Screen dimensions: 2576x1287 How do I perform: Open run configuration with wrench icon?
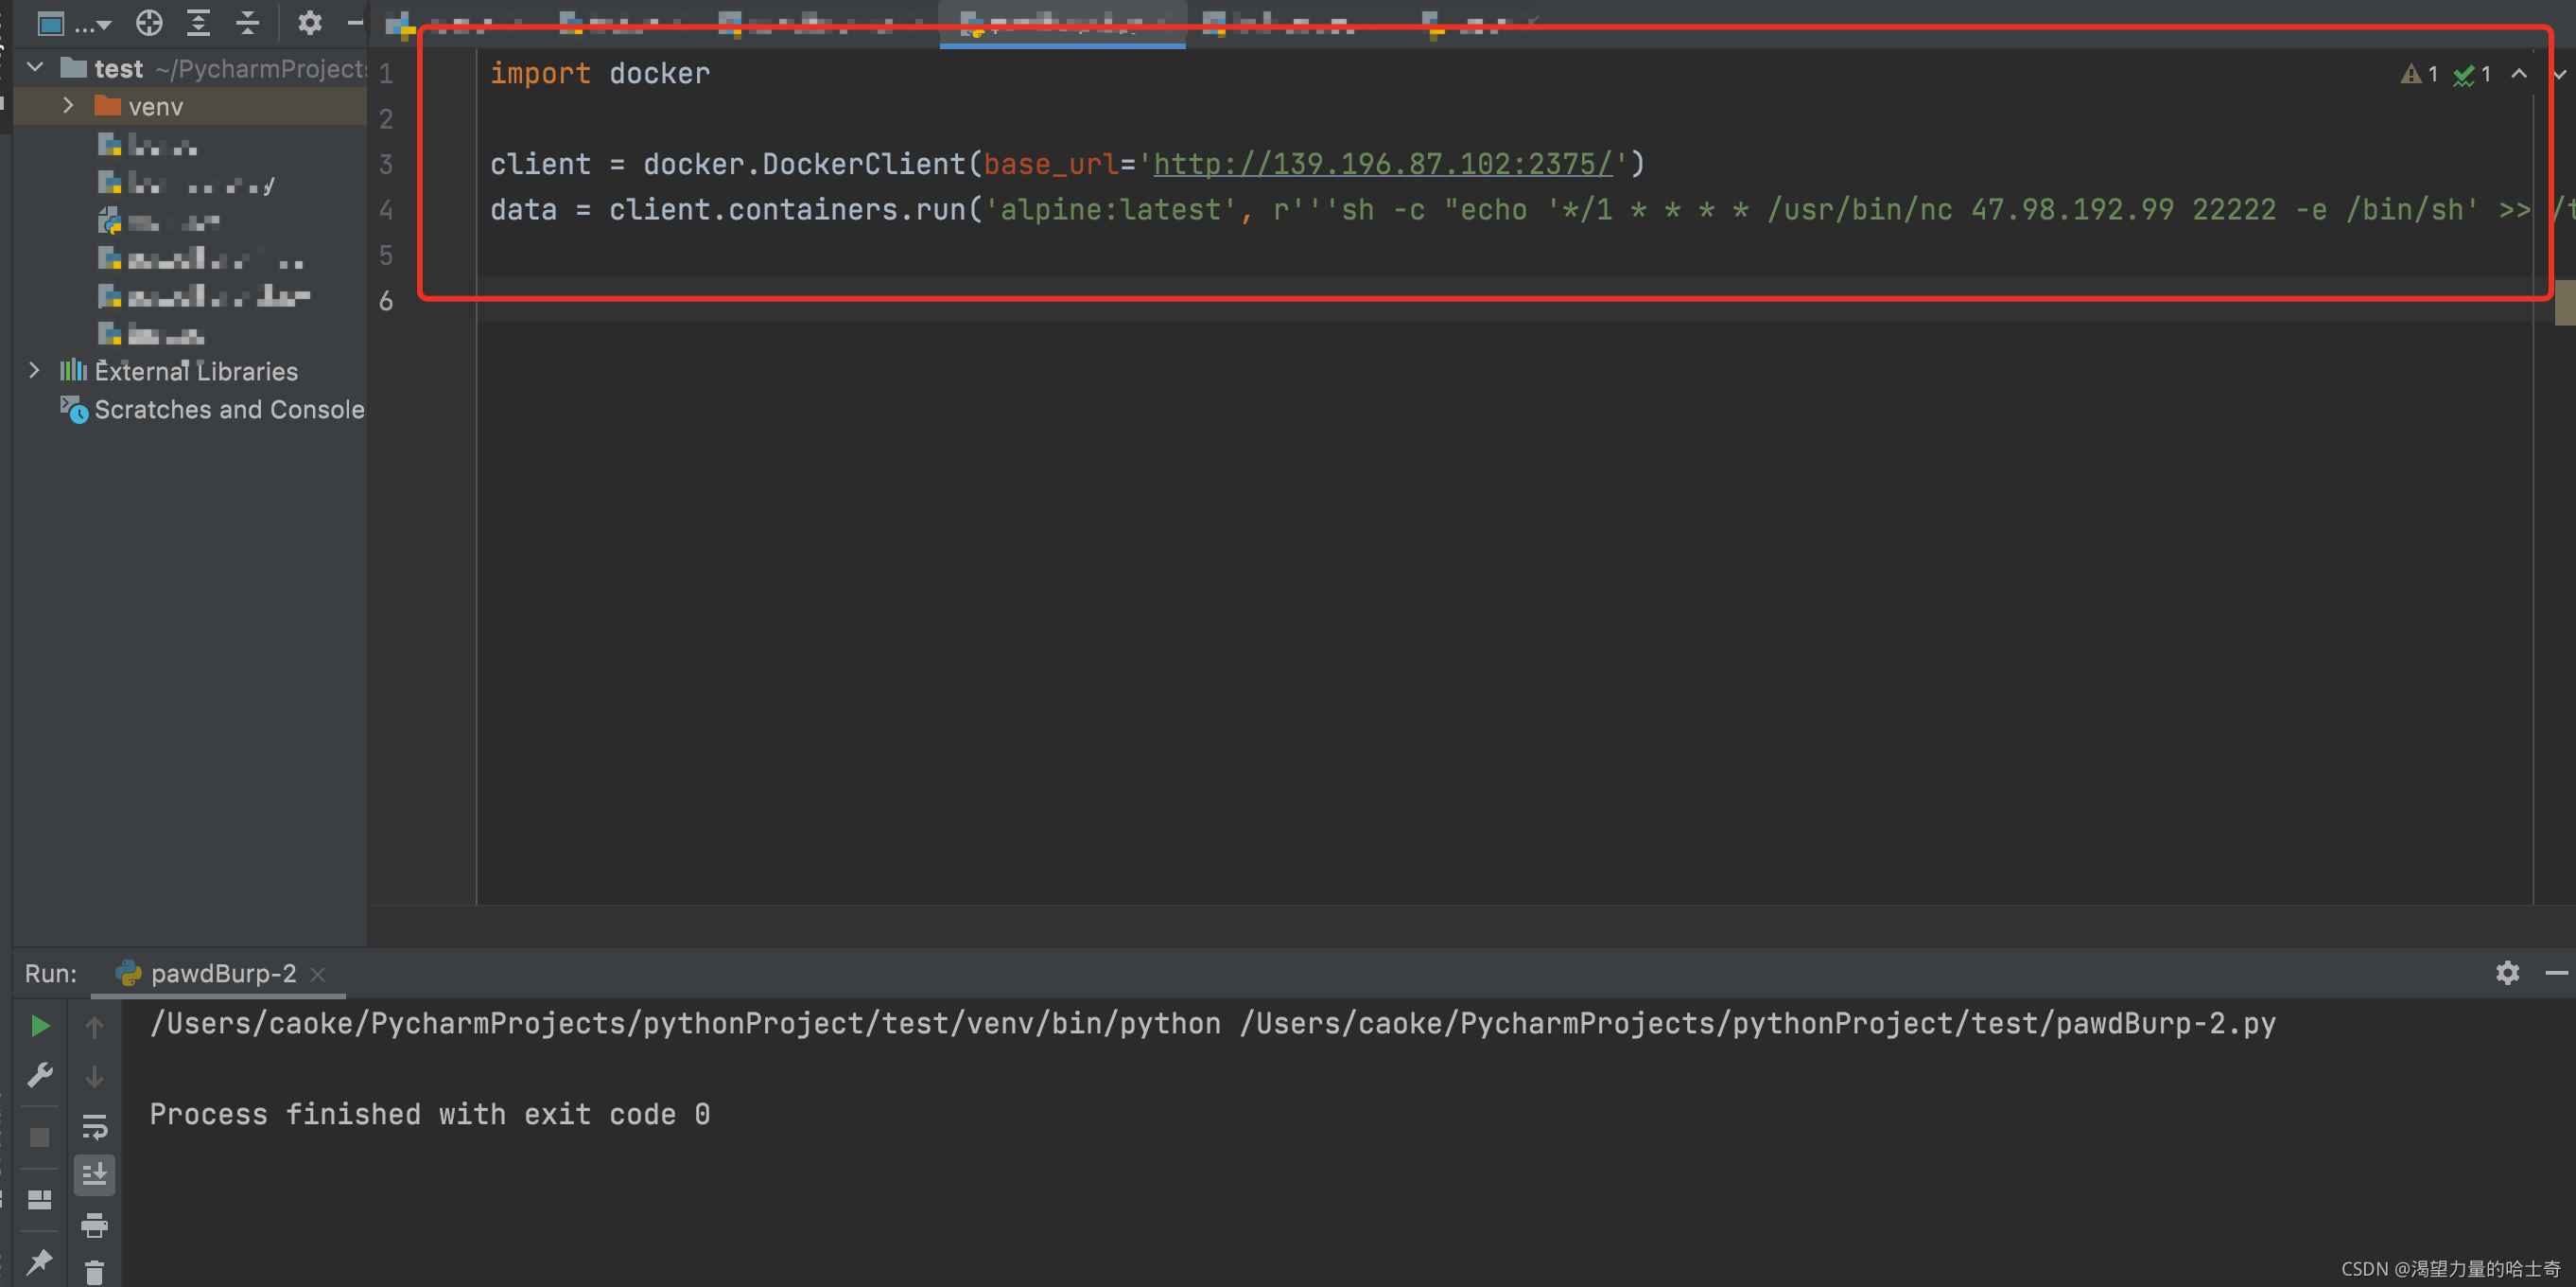[40, 1075]
